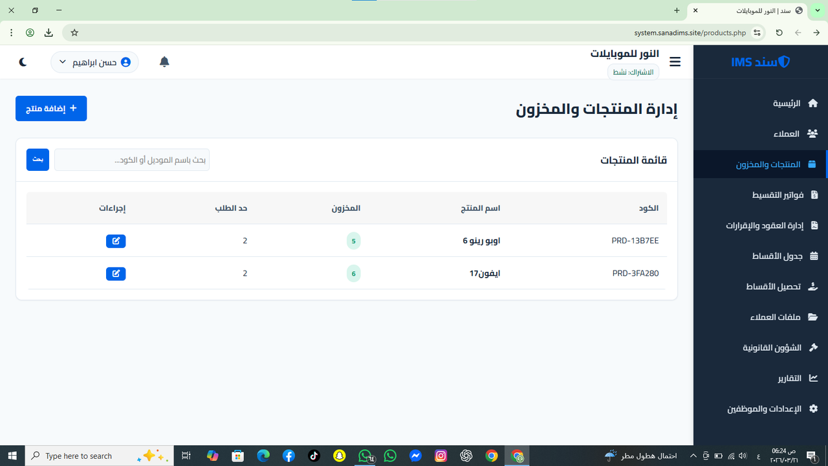Screen dimensions: 828x466
Task: Click the الكود column header
Action: coord(648,208)
